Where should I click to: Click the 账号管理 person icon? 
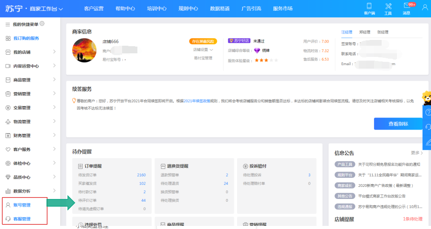click(8, 205)
